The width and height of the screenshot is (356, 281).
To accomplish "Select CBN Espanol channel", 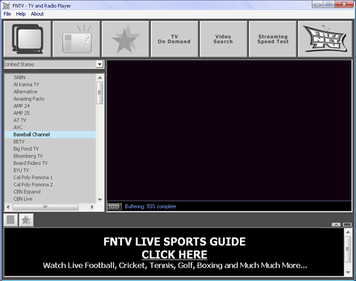I will tap(50, 191).
